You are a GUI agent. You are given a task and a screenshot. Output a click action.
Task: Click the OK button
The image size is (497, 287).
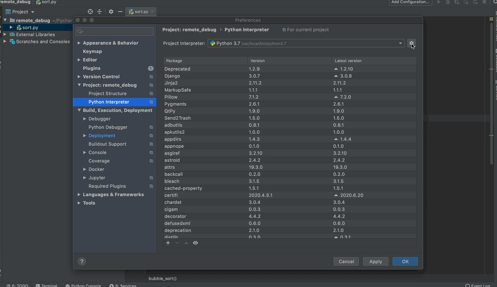[x=405, y=261]
